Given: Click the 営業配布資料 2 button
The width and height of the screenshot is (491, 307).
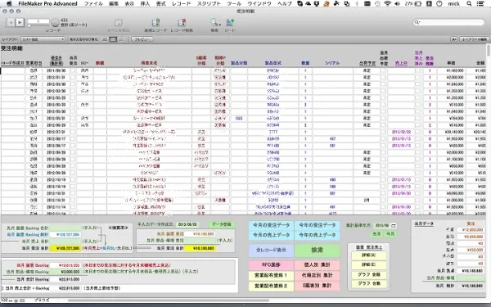Looking at the screenshot, I should 271,286.
